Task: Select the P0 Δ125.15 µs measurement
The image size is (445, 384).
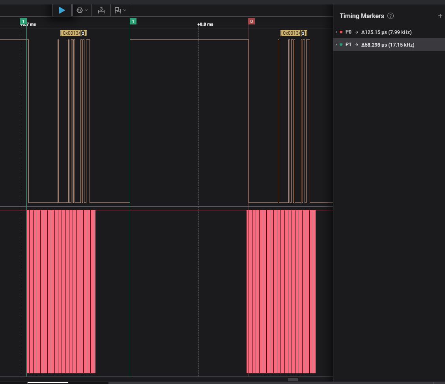Action: point(386,32)
